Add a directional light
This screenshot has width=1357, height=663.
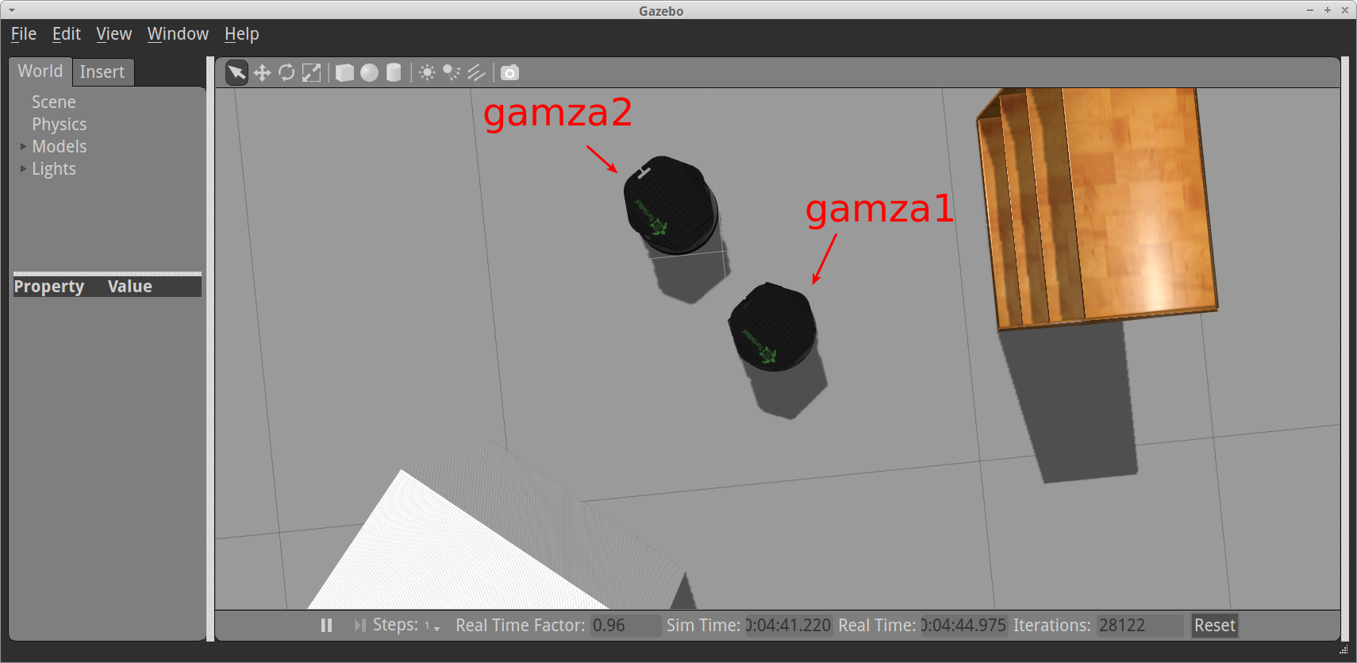476,73
